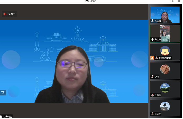Select the Winnie the Pooh avatar
Image resolution: width=183 pixels, height=119 pixels.
point(165,50)
